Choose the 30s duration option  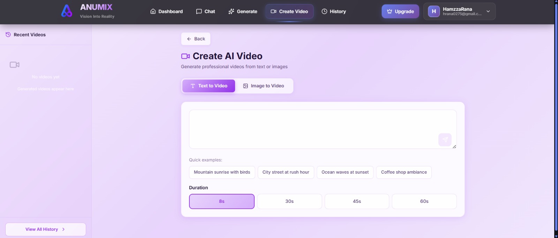click(289, 201)
